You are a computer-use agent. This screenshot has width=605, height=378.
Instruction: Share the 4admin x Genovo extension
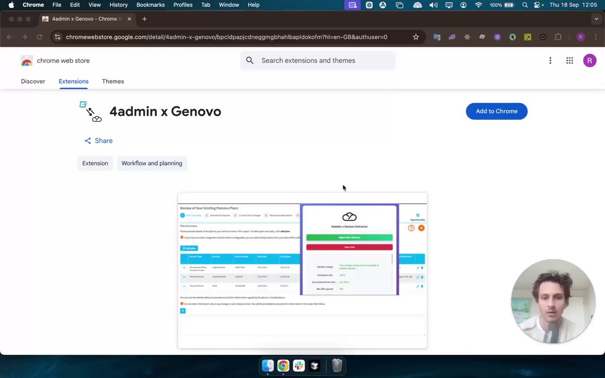tap(98, 141)
